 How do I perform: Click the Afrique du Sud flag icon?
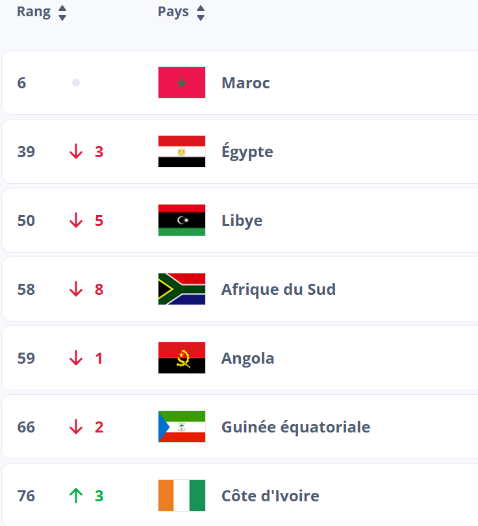[181, 289]
